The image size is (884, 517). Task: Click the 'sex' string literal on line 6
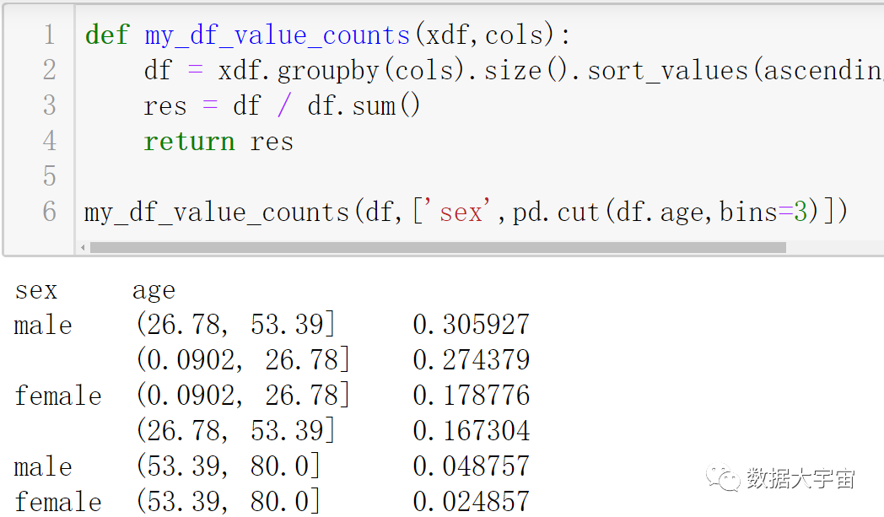461,212
